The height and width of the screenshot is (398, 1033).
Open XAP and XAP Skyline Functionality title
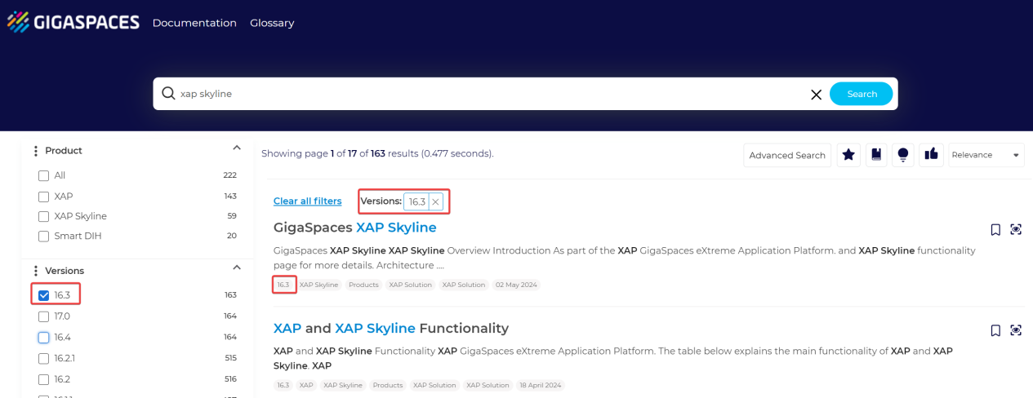coord(391,328)
